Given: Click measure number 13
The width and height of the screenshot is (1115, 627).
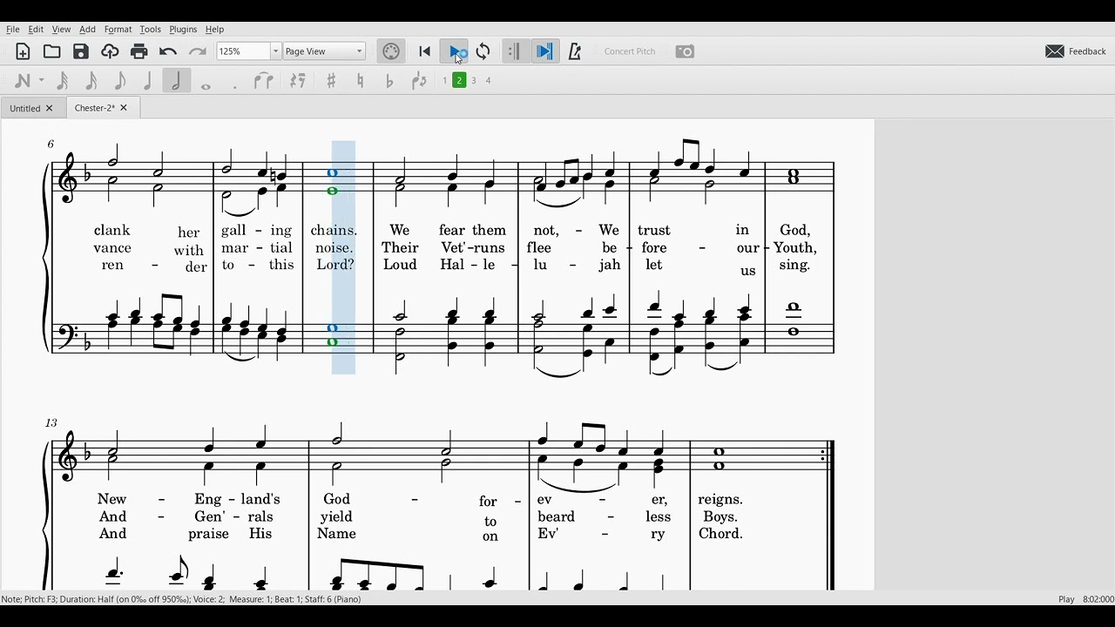Looking at the screenshot, I should [x=51, y=423].
